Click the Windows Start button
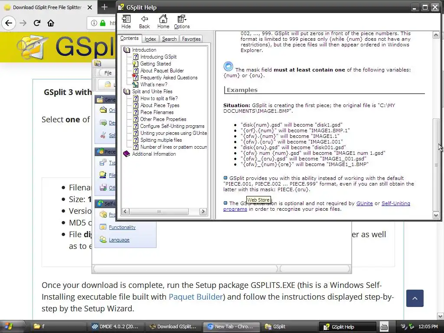 [9, 326]
